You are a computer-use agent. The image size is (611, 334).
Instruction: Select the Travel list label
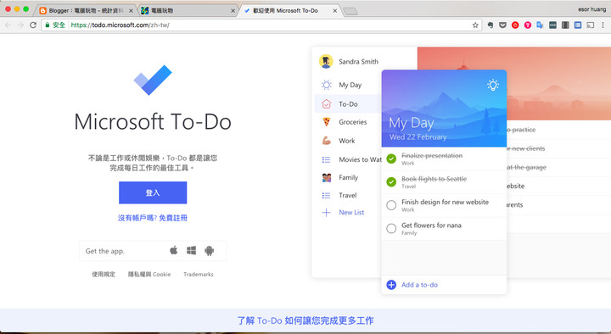(348, 196)
